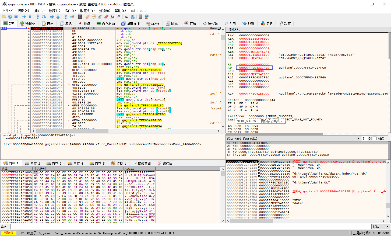Screen dimensions: 391x236
Task: Open the 符号 tab
Action: pyautogui.click(x=191, y=24)
